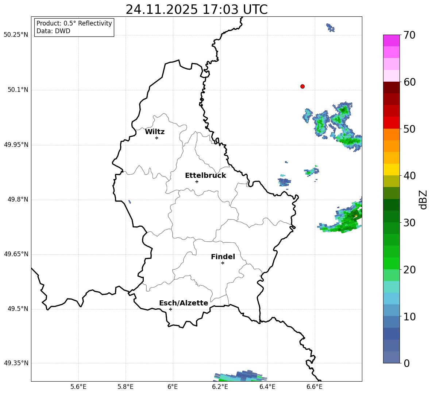Screen dimensions: 432x394
Task: Click the 10 label on the colorbar
Action: click(x=409, y=316)
